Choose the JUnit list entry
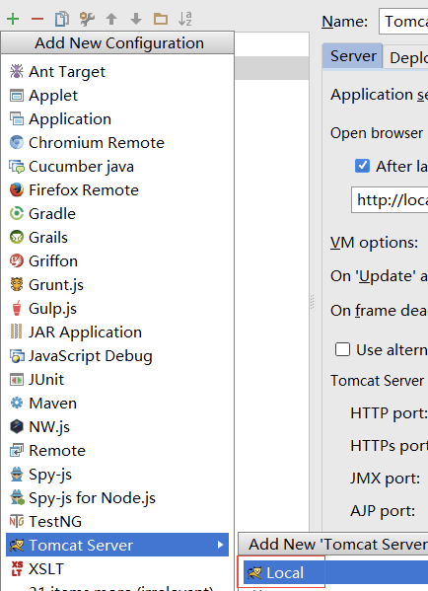Image resolution: width=428 pixels, height=591 pixels. coord(117,380)
